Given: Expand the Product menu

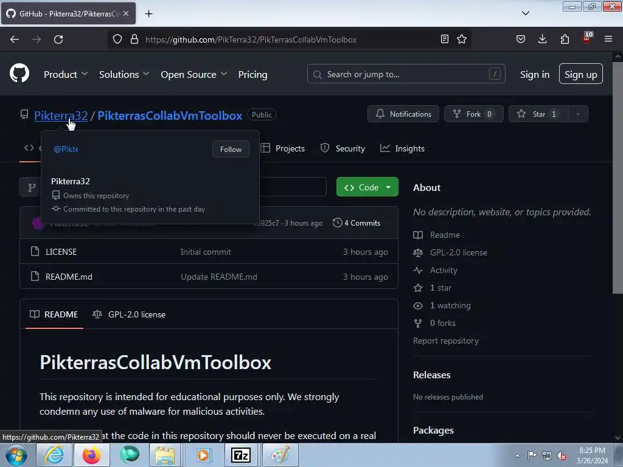Looking at the screenshot, I should [66, 74].
